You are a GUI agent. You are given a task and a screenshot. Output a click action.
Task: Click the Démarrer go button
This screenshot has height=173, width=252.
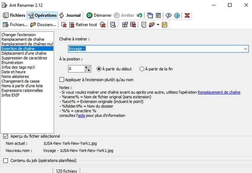99,15
